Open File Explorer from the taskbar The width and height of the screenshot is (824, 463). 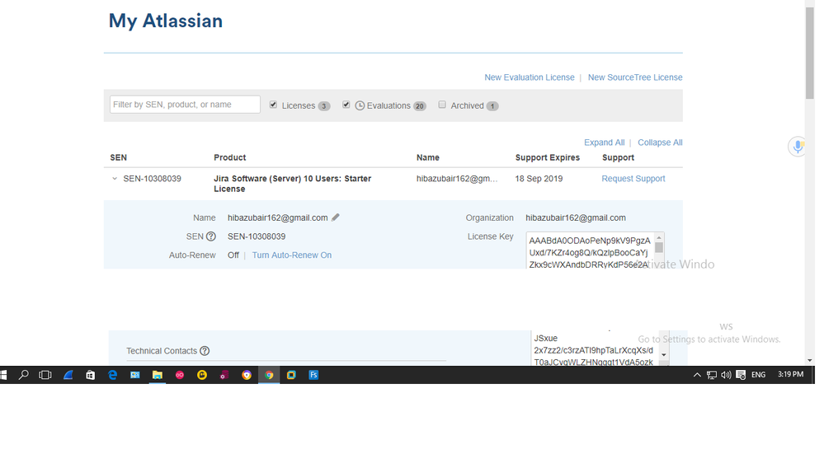pyautogui.click(x=157, y=375)
